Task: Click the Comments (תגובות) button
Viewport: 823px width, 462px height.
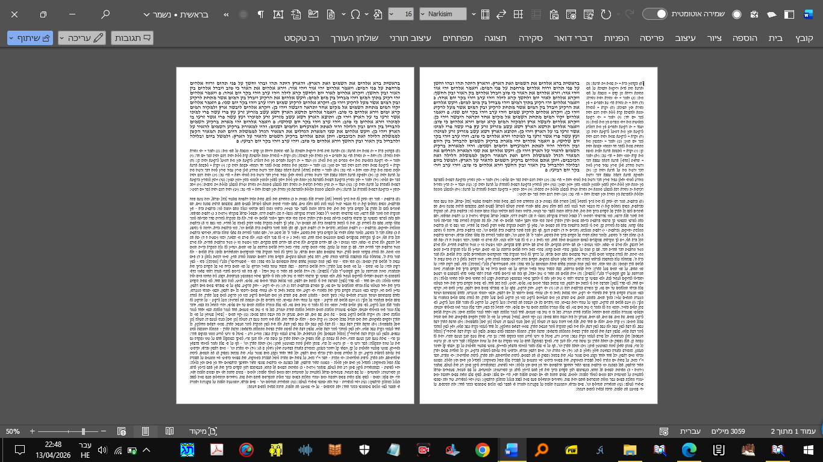Action: [x=132, y=38]
